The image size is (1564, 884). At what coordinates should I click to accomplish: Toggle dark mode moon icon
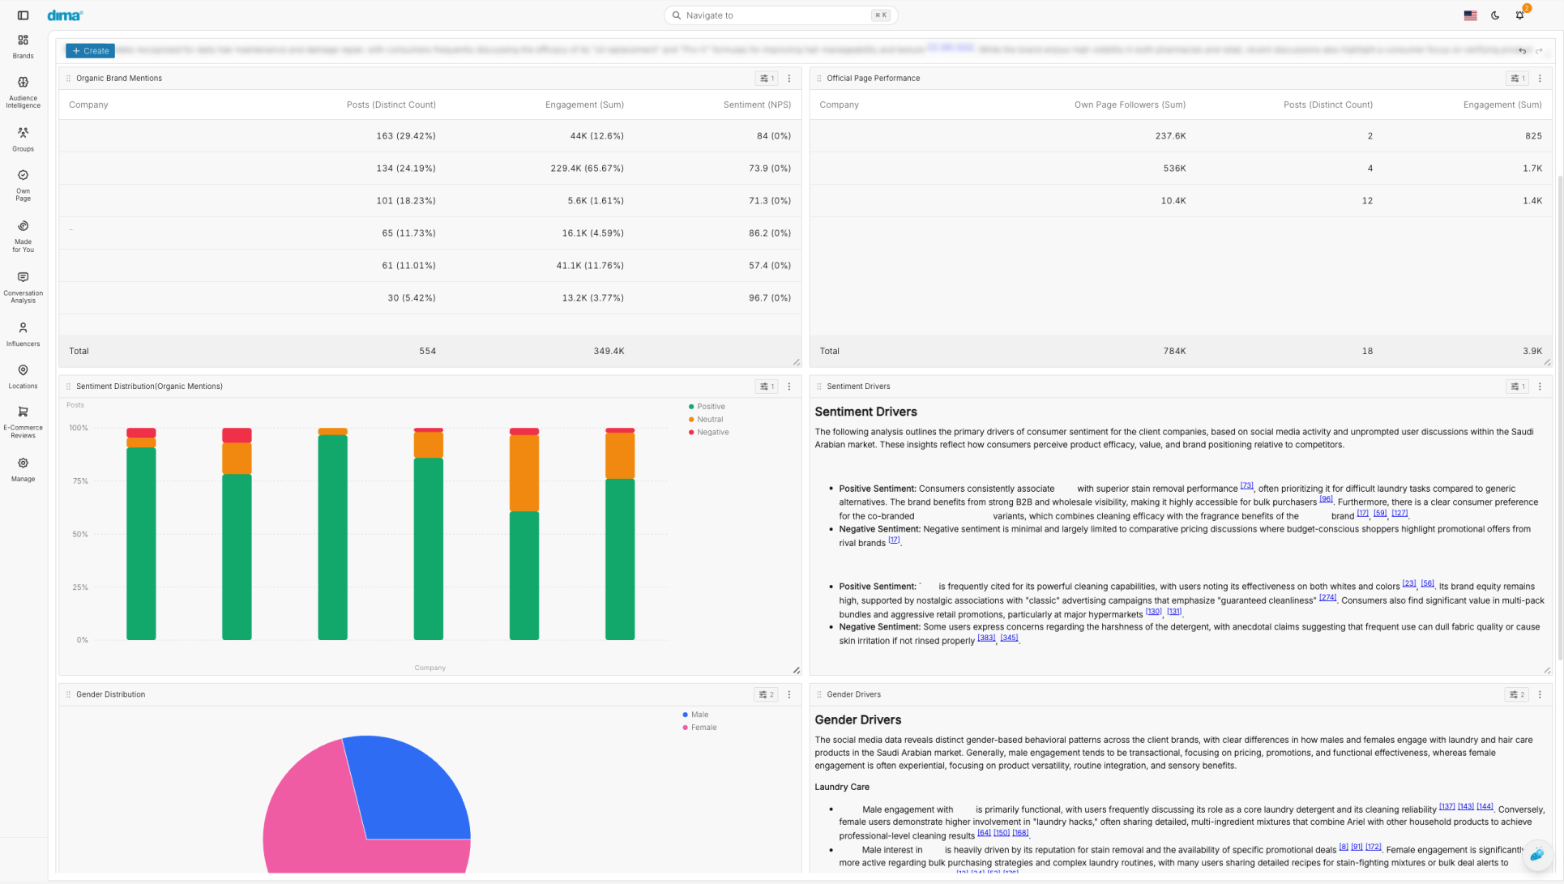pos(1495,15)
